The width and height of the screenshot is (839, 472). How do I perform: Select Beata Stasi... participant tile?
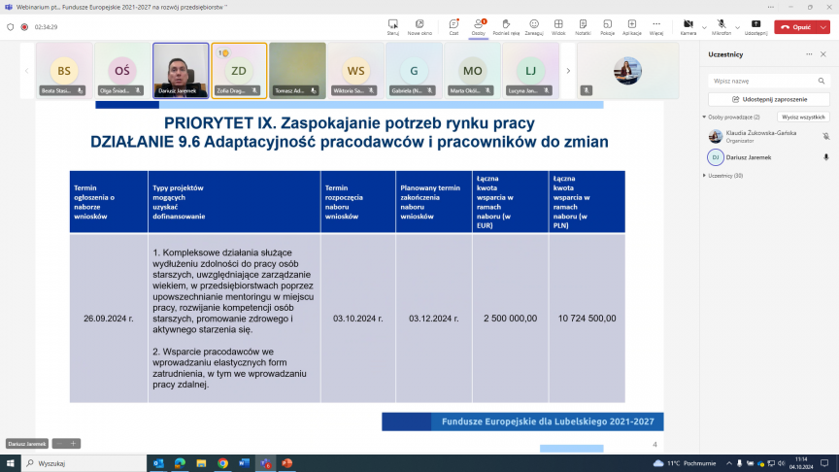point(64,71)
